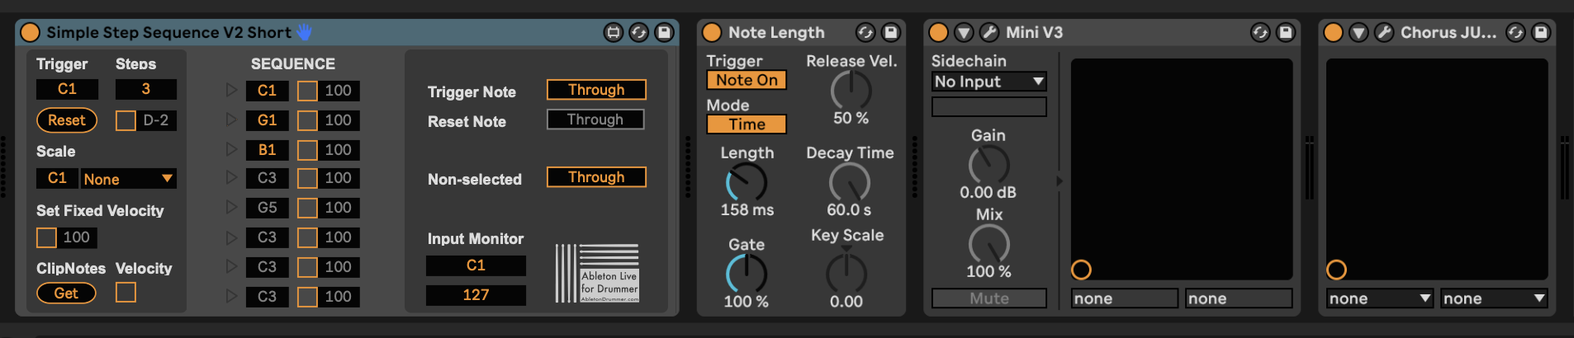Image resolution: width=1574 pixels, height=338 pixels.
Task: Enable the Set Fixed Velocity checkbox
Action: click(x=46, y=237)
